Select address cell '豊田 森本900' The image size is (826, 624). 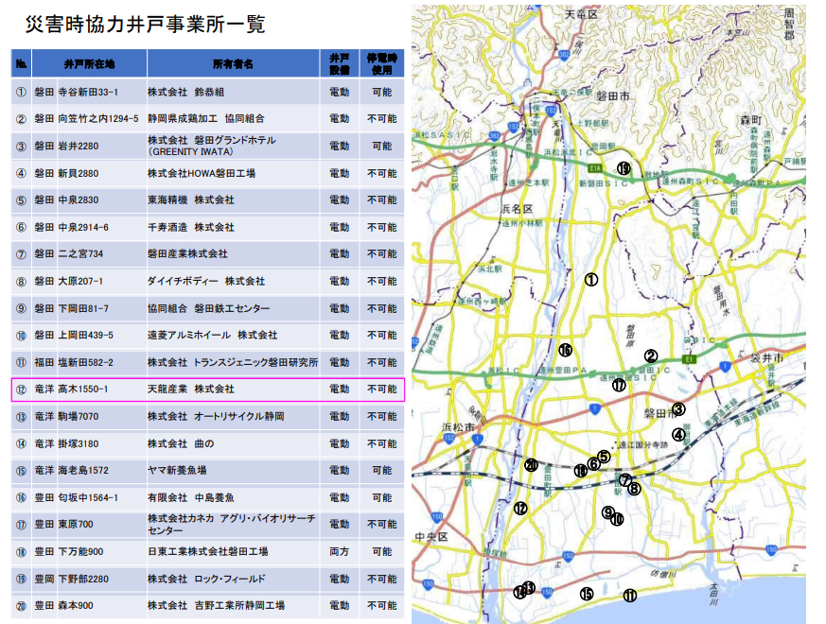click(64, 606)
